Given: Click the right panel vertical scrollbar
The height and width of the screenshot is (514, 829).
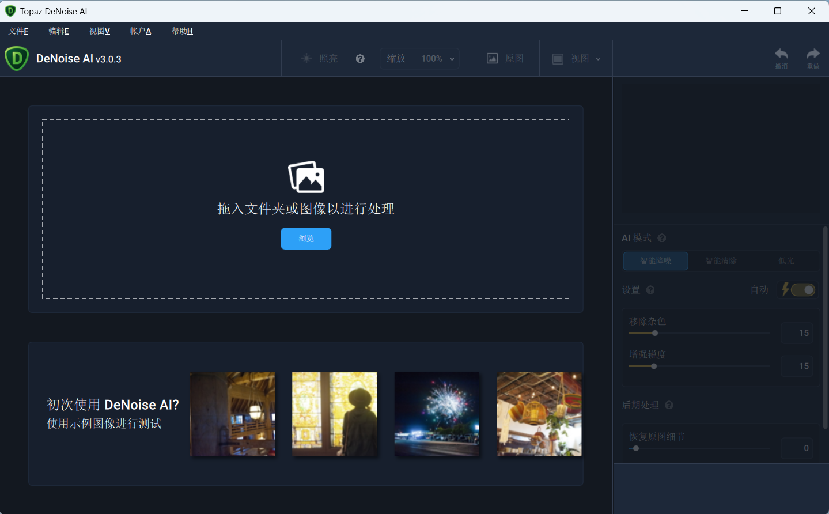Looking at the screenshot, I should pyautogui.click(x=825, y=327).
